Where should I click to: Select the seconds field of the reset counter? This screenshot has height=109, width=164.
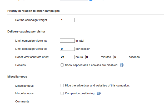[x=121, y=57]
